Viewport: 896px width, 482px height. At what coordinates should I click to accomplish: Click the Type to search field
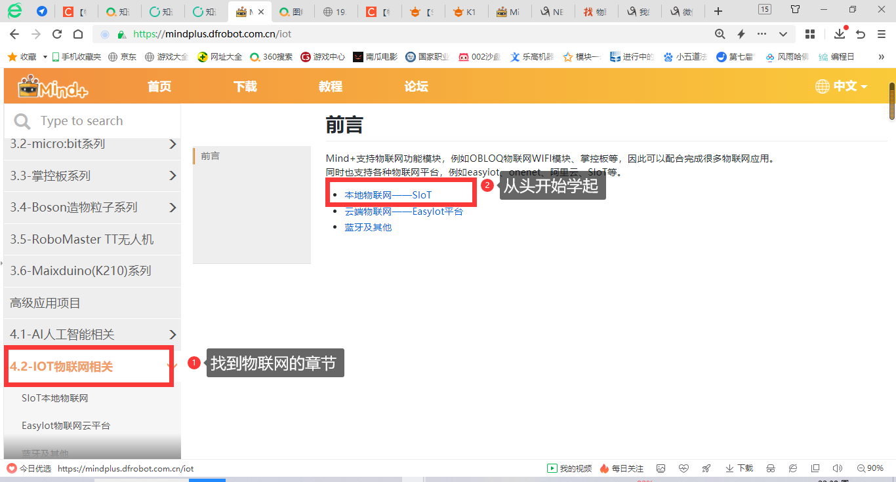click(x=92, y=121)
